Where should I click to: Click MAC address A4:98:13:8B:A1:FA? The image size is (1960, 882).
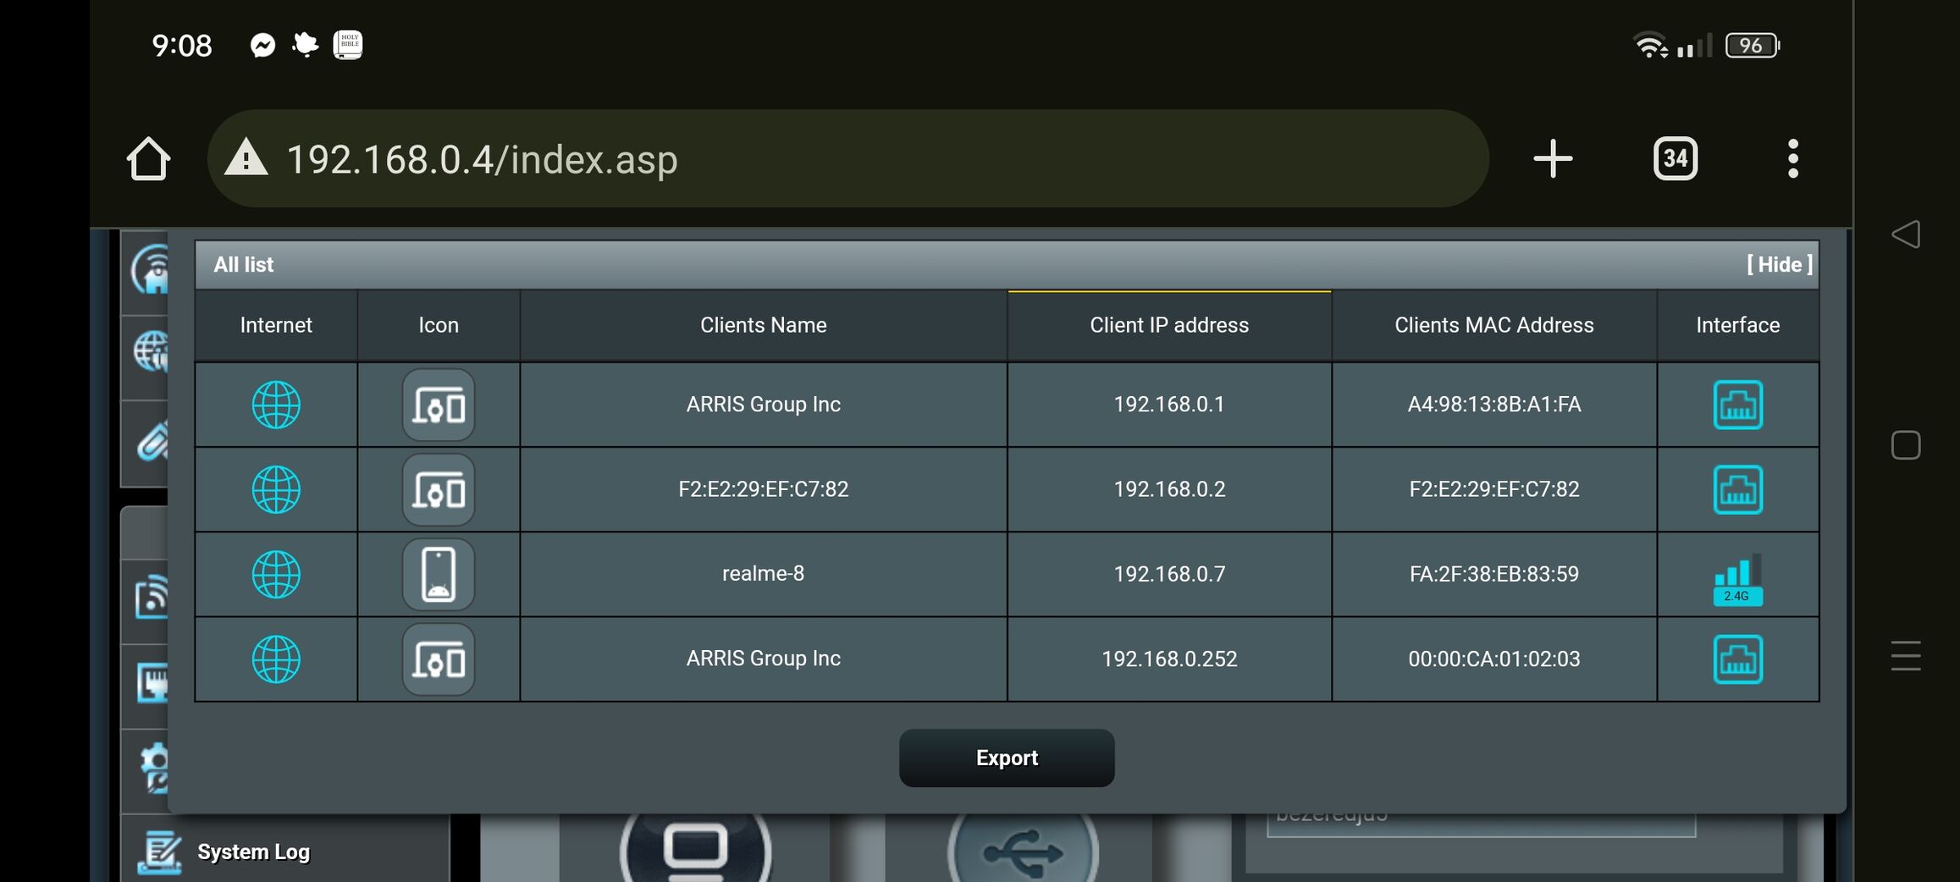(x=1493, y=404)
